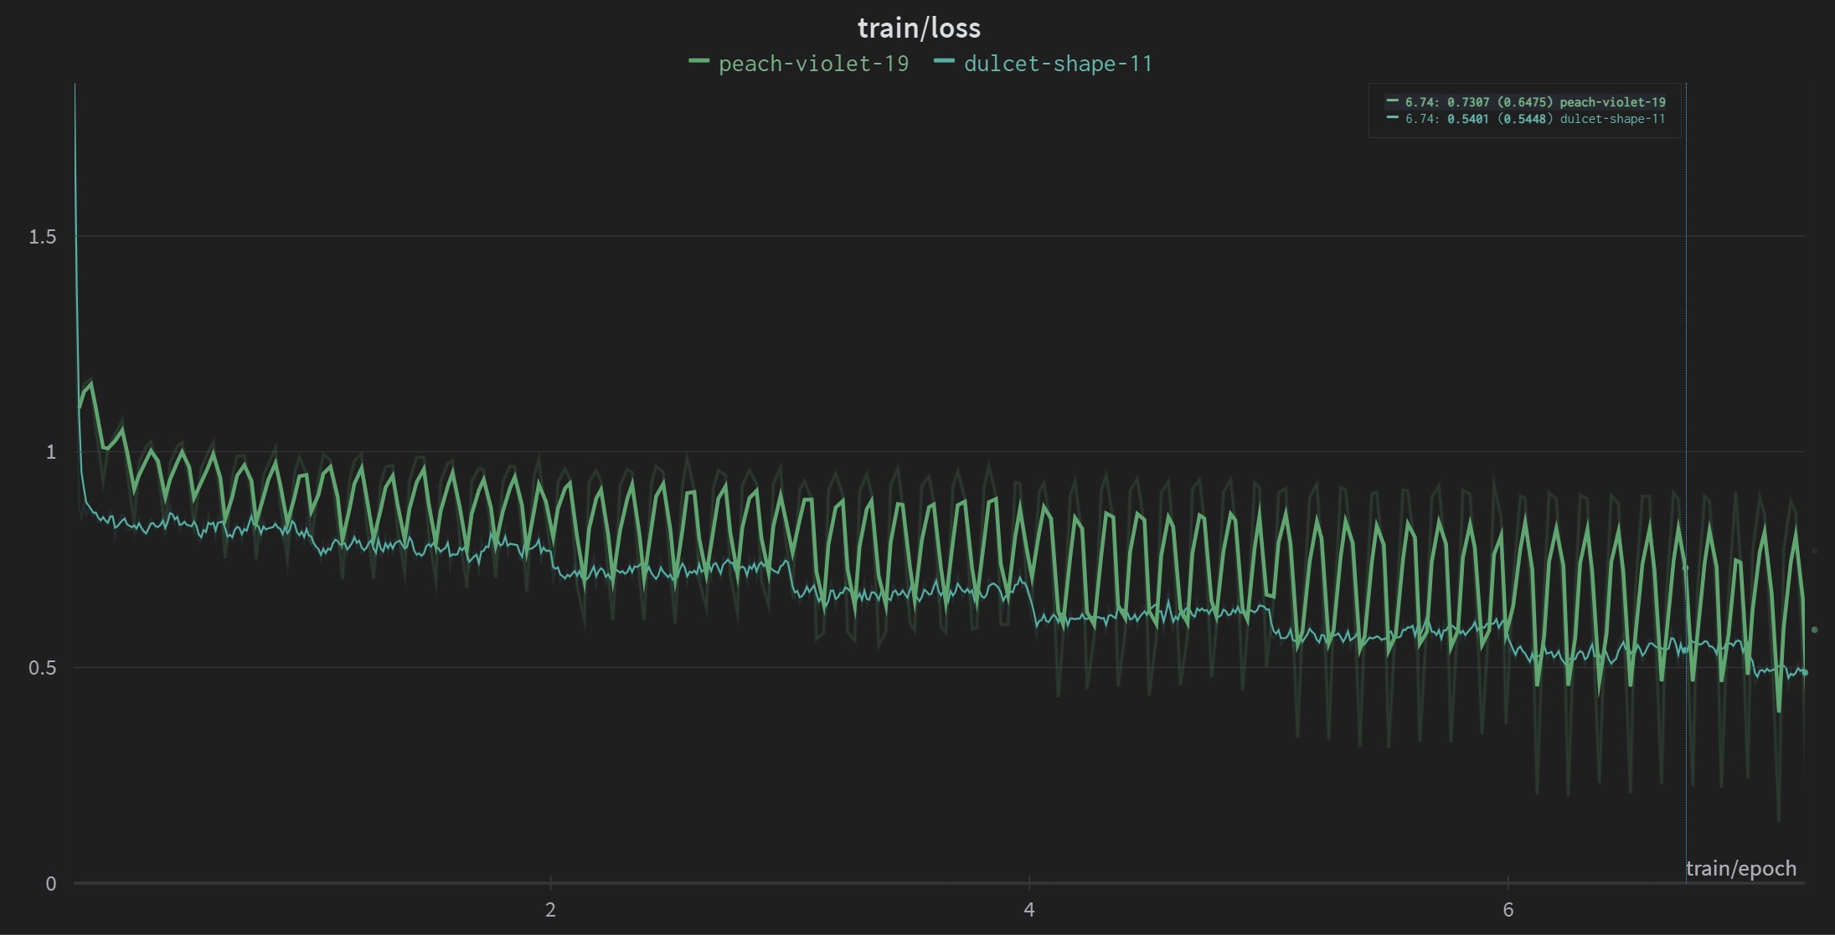Click the tooltip row showing 0.5401 dulcet-shape-11
This screenshot has width=1835, height=935.
[1526, 119]
